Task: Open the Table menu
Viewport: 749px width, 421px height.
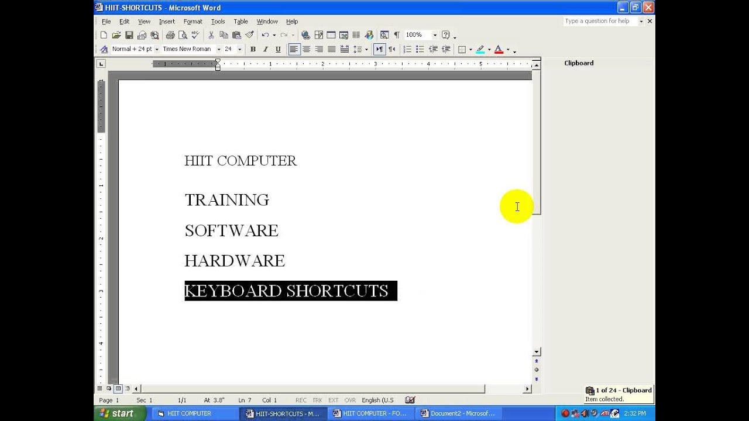Action: click(x=240, y=22)
